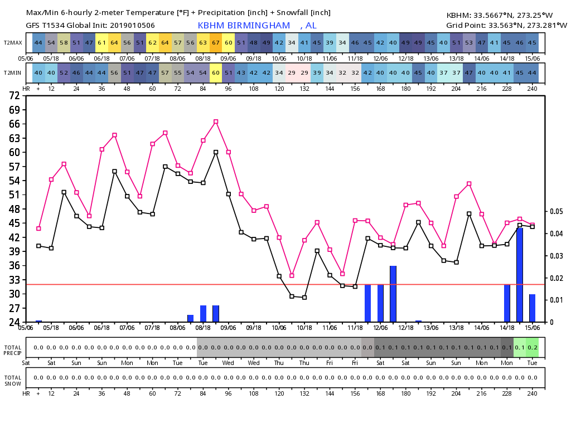
Task: Click the GFS T1534 Global Init text
Action: [90, 26]
